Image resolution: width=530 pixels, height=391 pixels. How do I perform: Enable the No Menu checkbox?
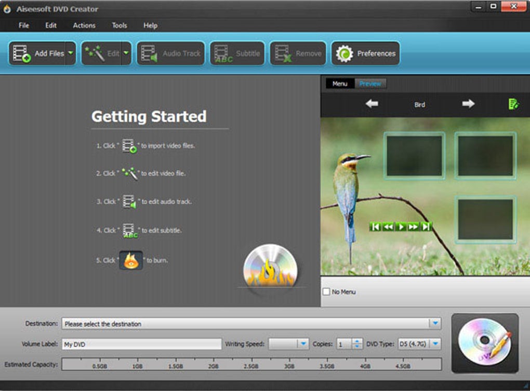[x=326, y=291]
